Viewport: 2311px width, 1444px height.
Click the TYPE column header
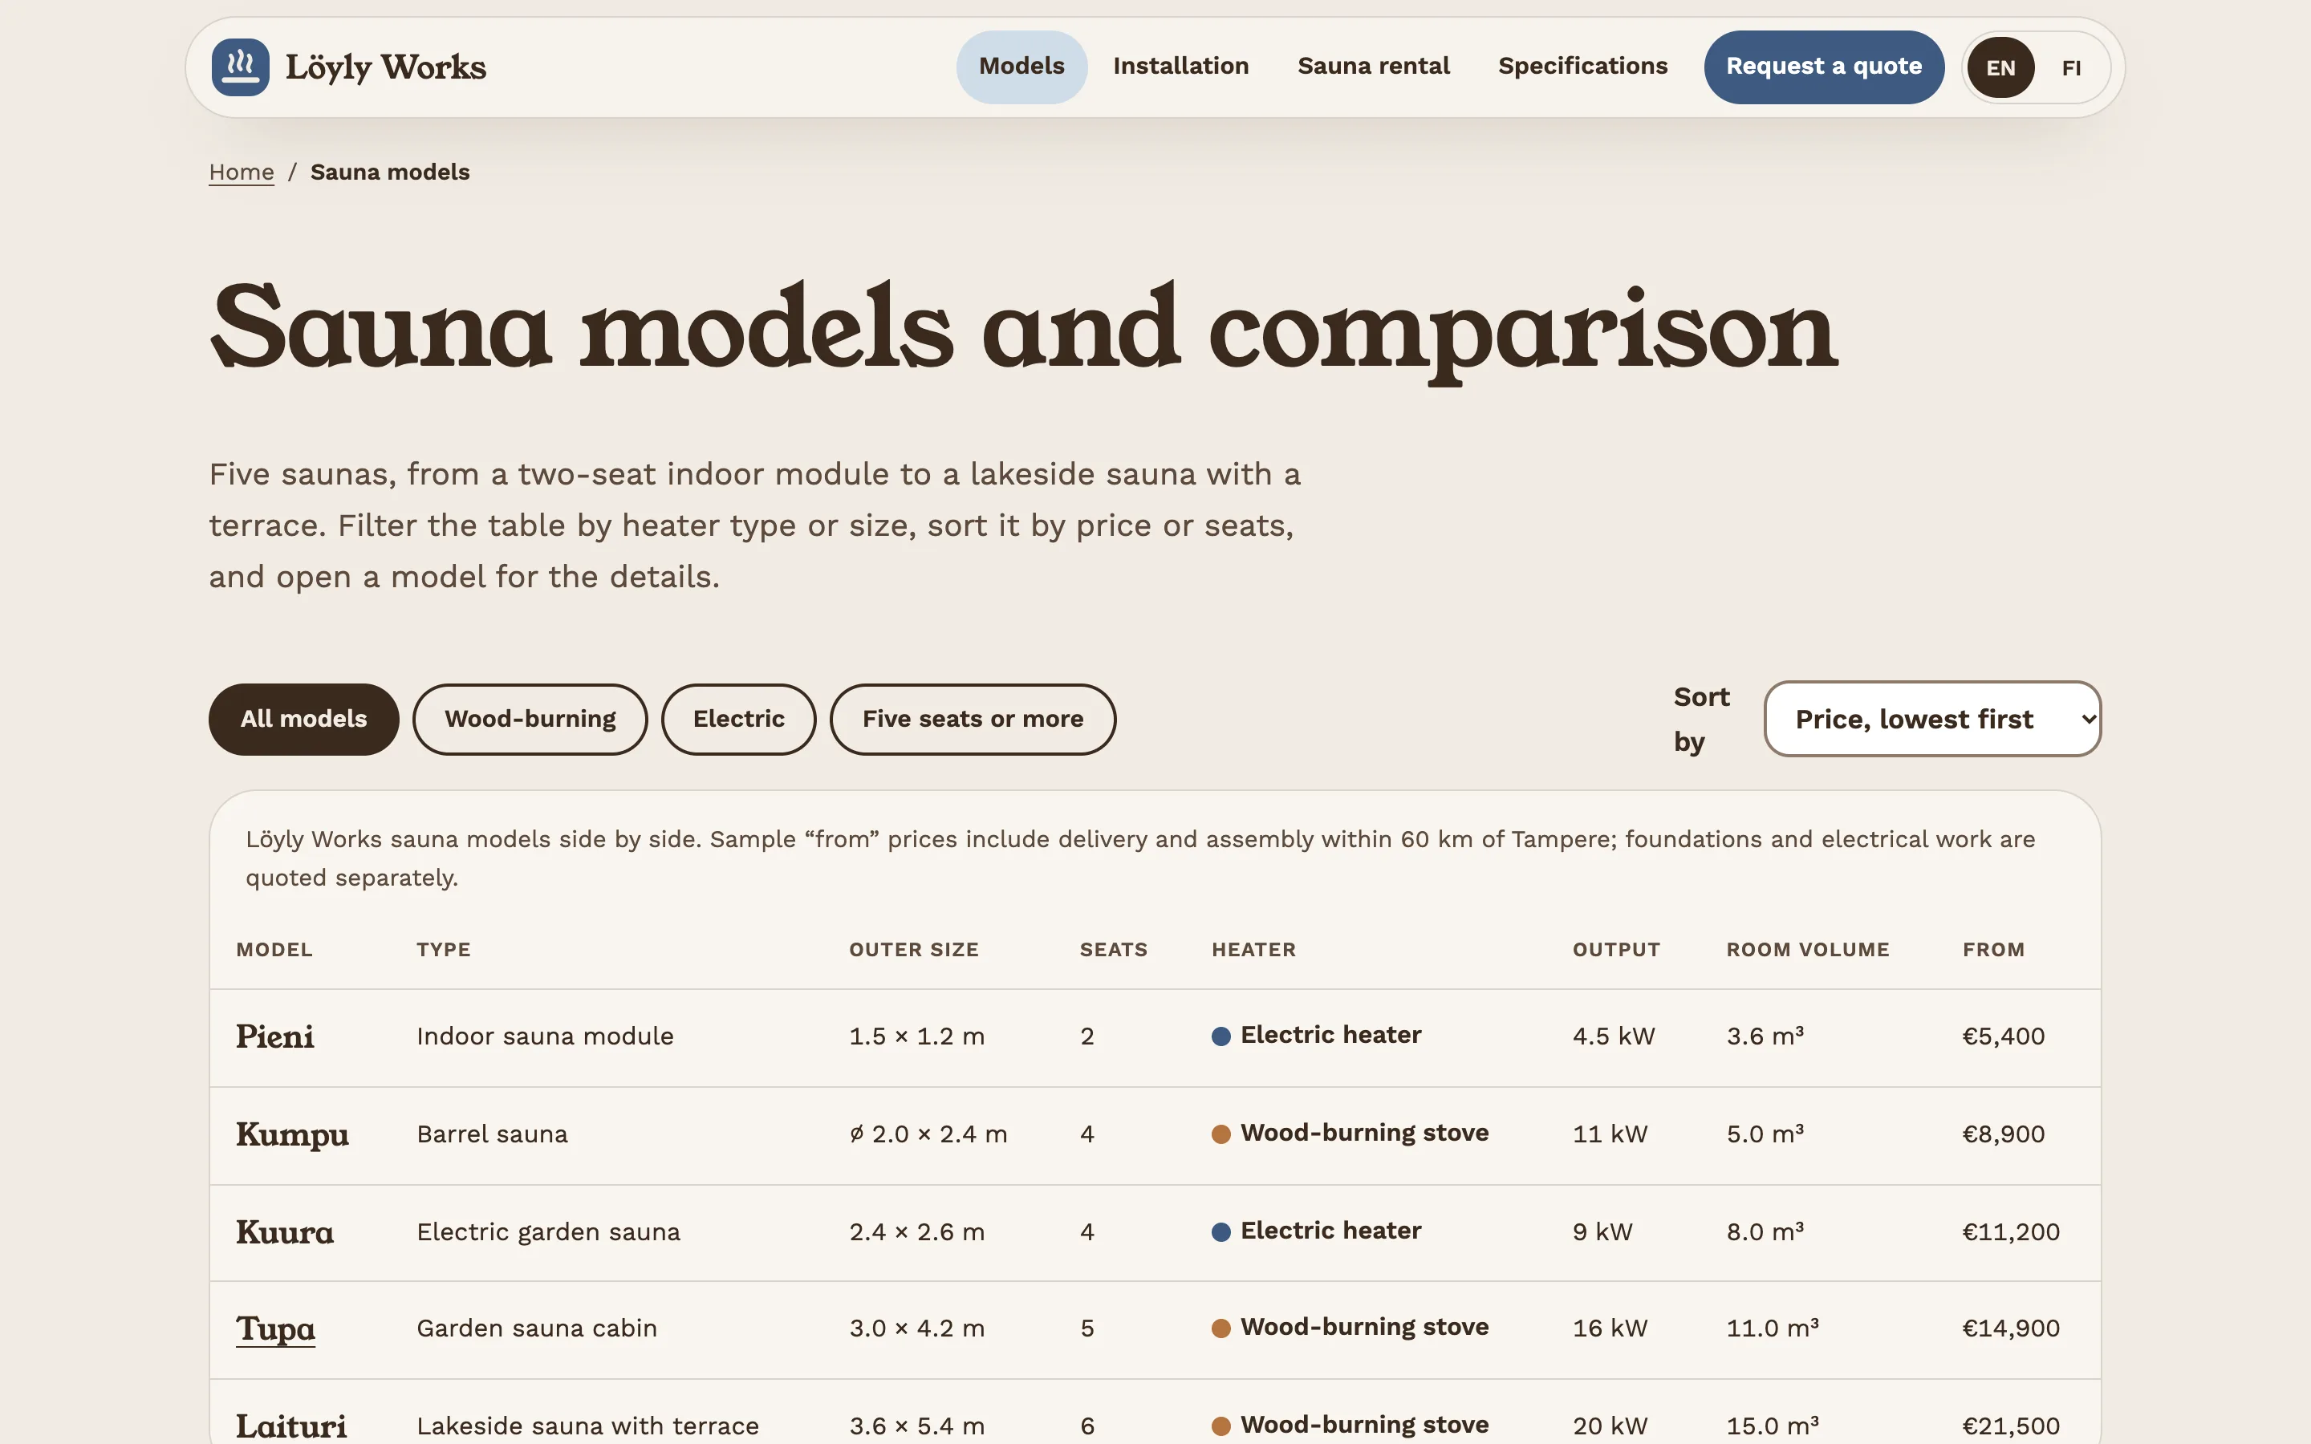coord(443,949)
